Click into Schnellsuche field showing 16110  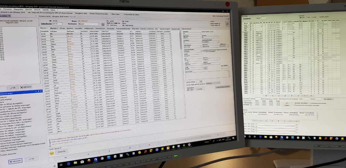(x=57, y=24)
